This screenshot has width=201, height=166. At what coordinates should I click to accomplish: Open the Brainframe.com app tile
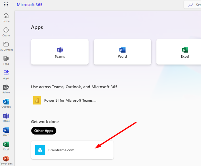pyautogui.click(x=72, y=150)
